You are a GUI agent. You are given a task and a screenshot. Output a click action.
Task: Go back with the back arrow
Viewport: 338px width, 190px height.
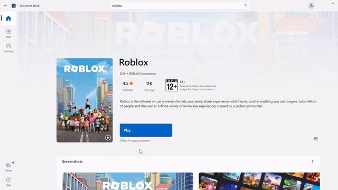[x=6, y=6]
